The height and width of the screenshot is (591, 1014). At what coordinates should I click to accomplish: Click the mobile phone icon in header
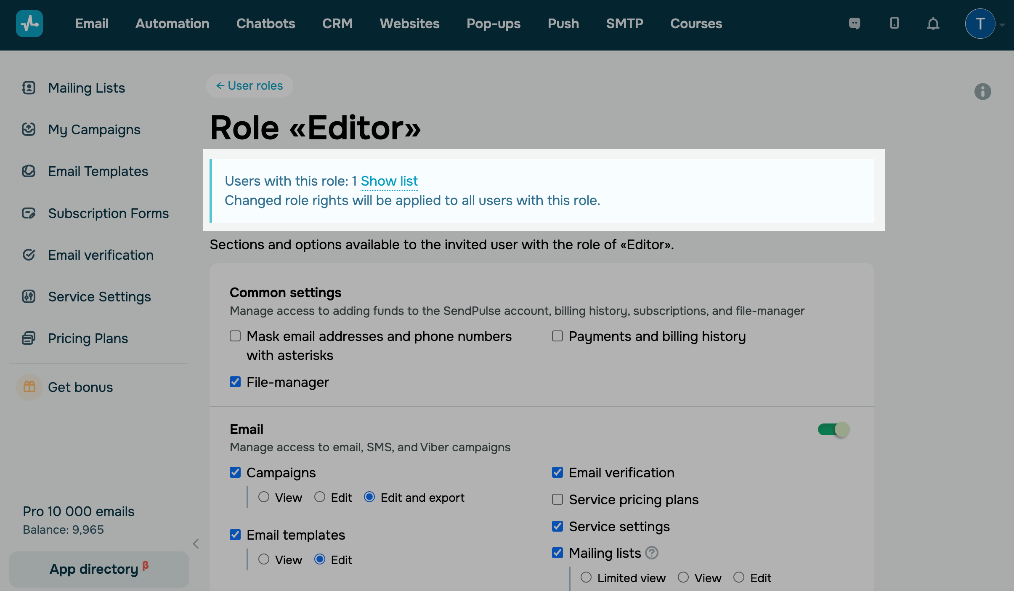point(894,24)
